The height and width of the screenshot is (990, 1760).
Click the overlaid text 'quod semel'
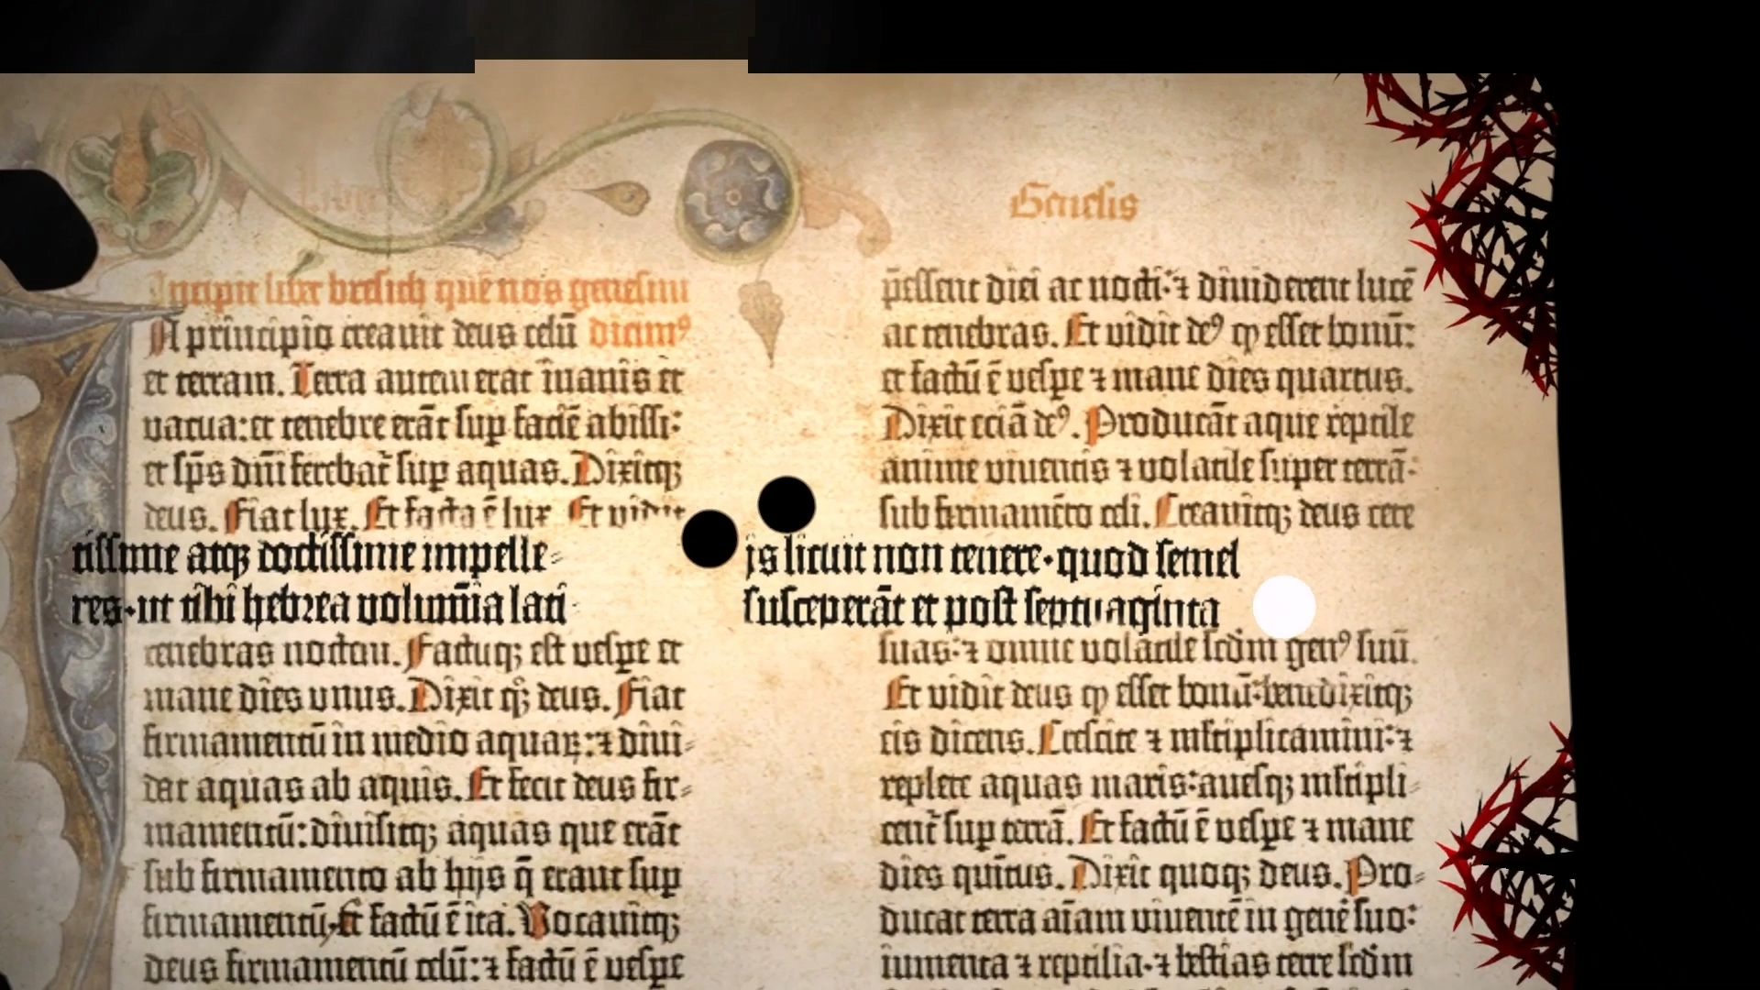[1148, 560]
